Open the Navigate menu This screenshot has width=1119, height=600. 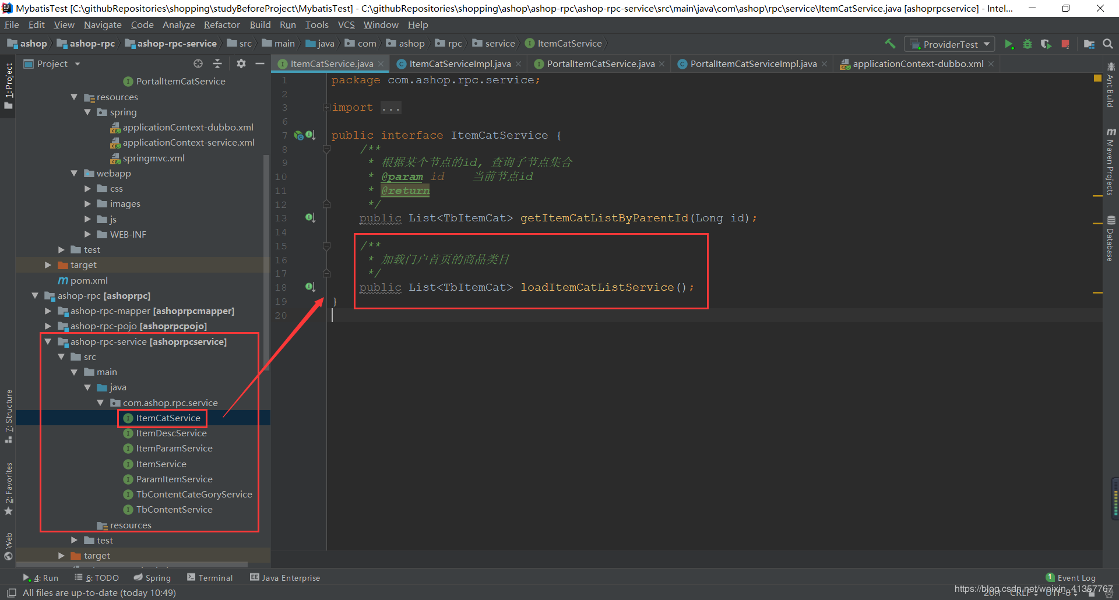103,25
